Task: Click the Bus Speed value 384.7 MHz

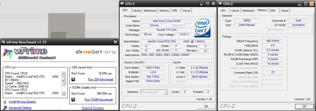Action: (153, 77)
